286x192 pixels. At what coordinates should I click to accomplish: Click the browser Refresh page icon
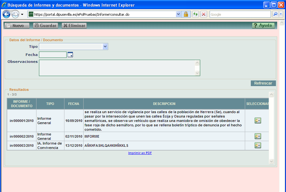pos(195,14)
